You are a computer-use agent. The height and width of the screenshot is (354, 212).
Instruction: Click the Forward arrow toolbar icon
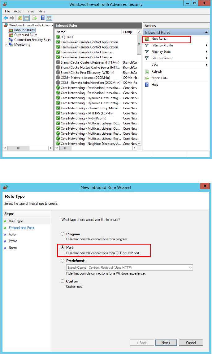click(12, 18)
